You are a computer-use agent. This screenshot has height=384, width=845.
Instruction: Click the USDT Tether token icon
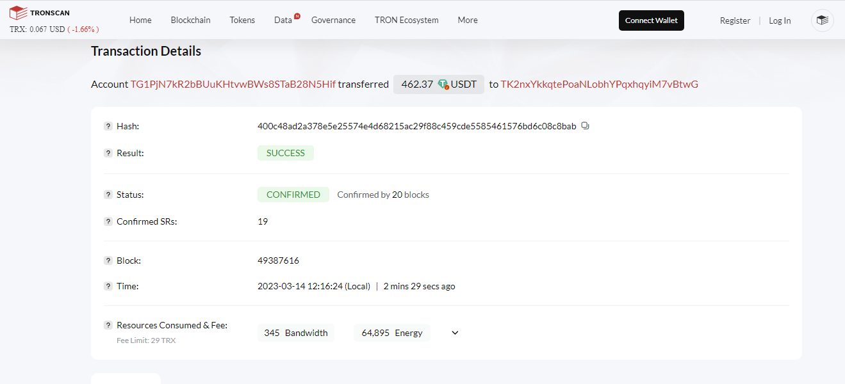click(x=443, y=84)
